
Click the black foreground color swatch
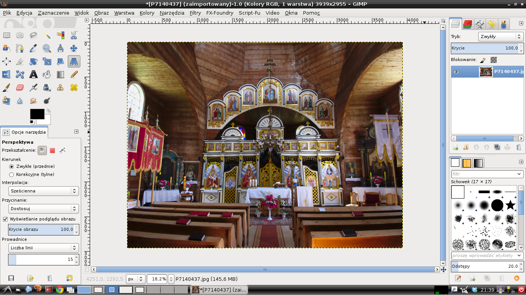(x=37, y=114)
